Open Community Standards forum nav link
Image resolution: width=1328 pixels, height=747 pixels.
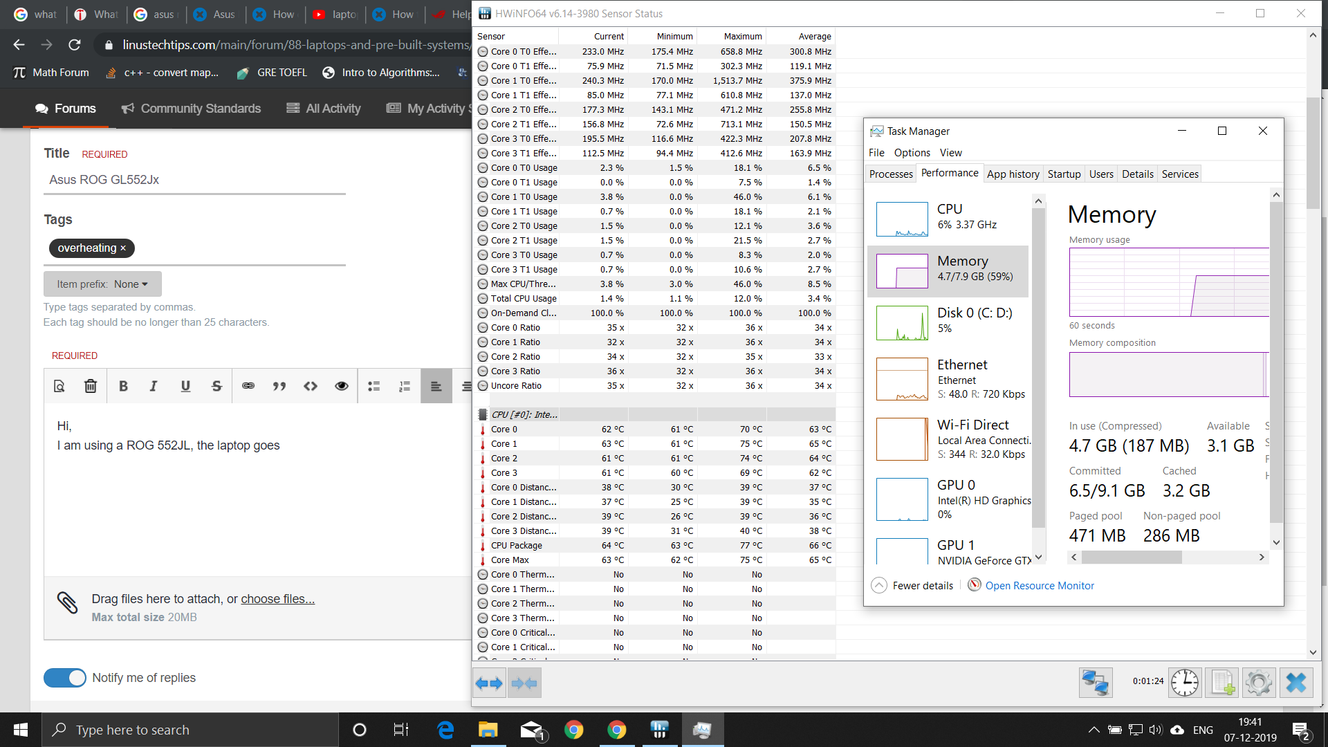point(192,109)
